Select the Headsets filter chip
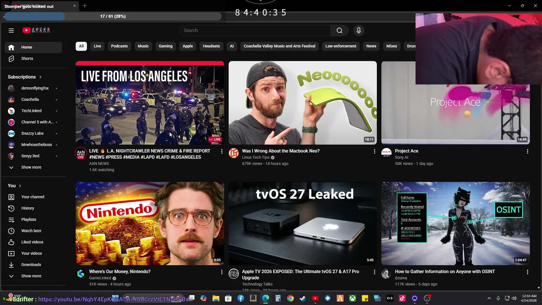 [211, 46]
